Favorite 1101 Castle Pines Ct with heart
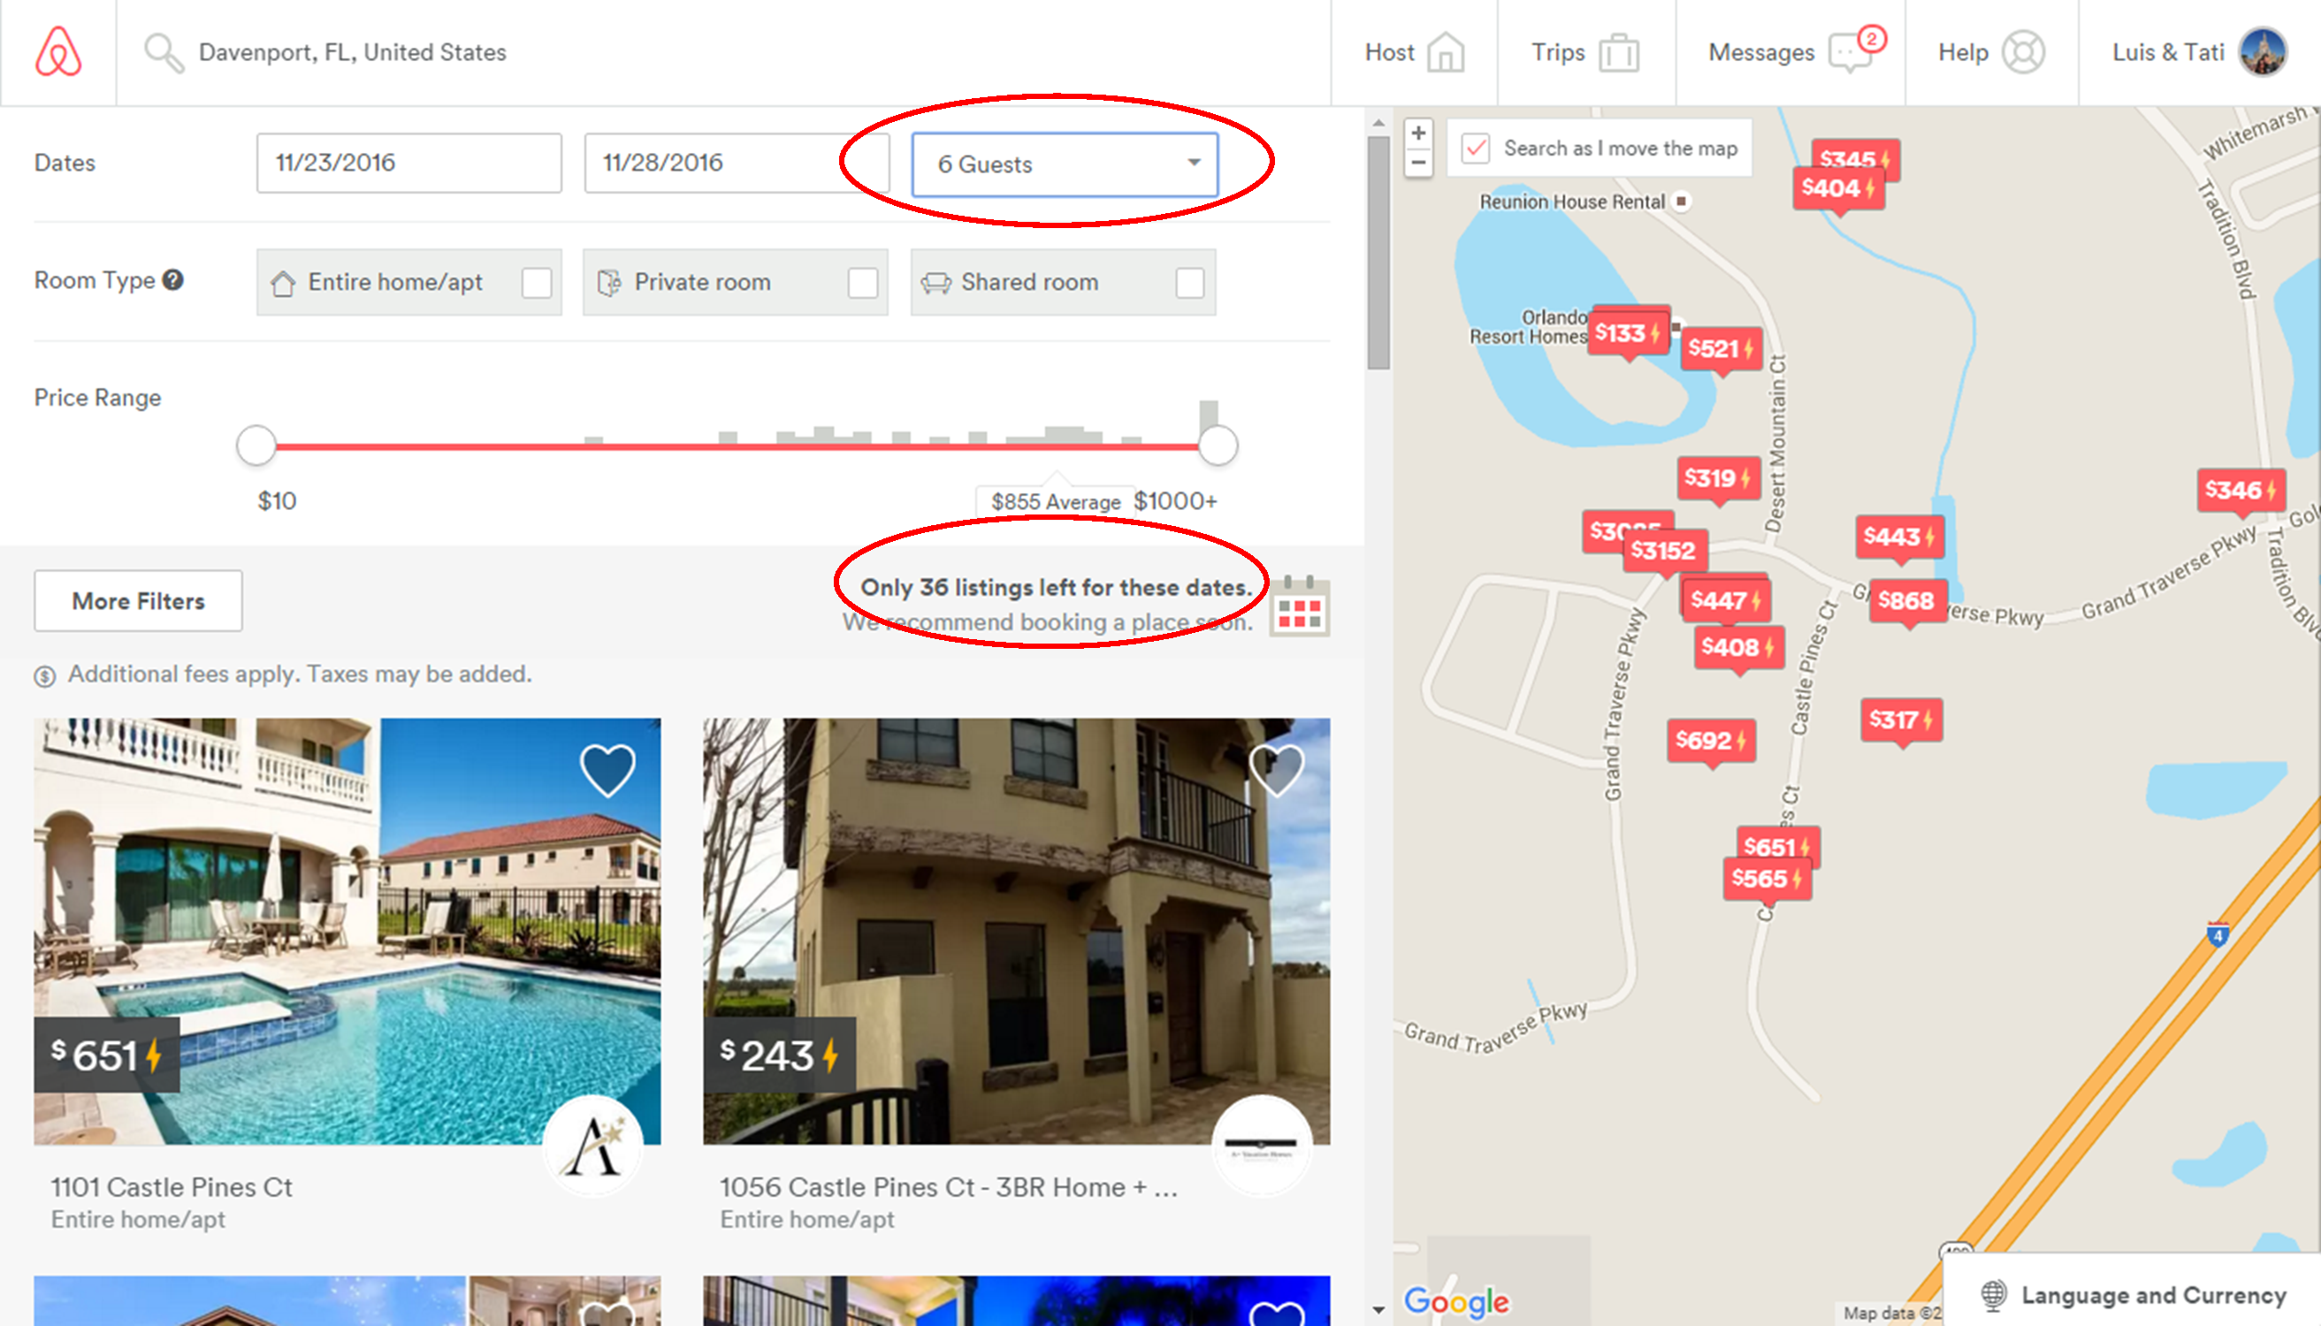Screen dimensions: 2321x1326 pyautogui.click(x=607, y=771)
